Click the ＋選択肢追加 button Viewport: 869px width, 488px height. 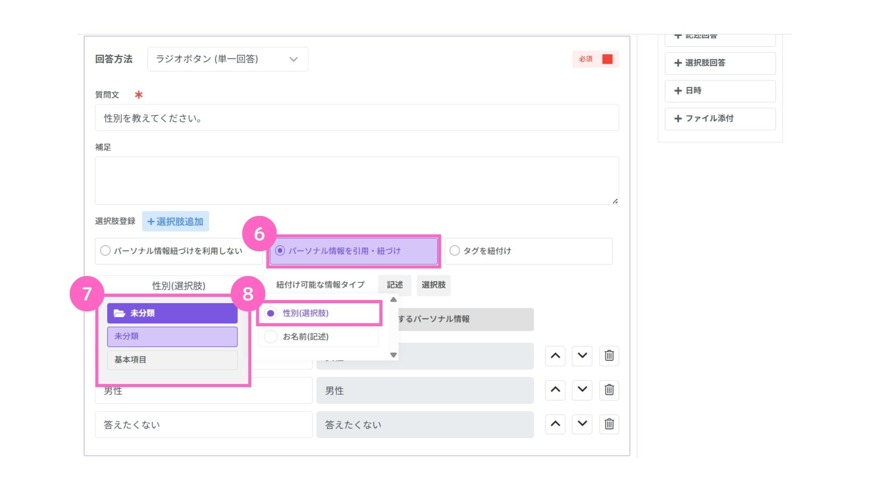[176, 221]
